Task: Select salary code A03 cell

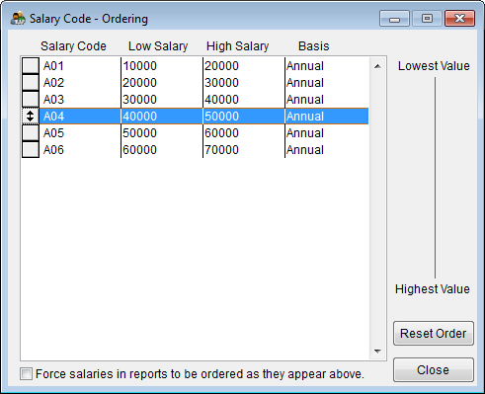Action: pos(80,100)
